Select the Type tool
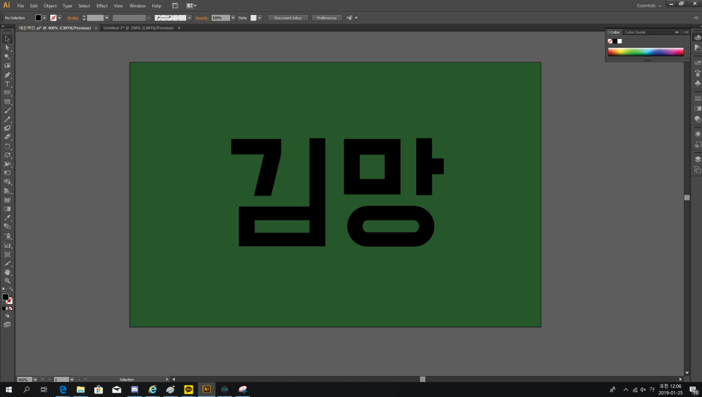 click(7, 84)
